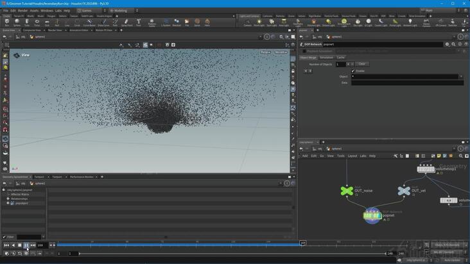
Task: Click the current frame marker on timeline
Action: [x=303, y=243]
